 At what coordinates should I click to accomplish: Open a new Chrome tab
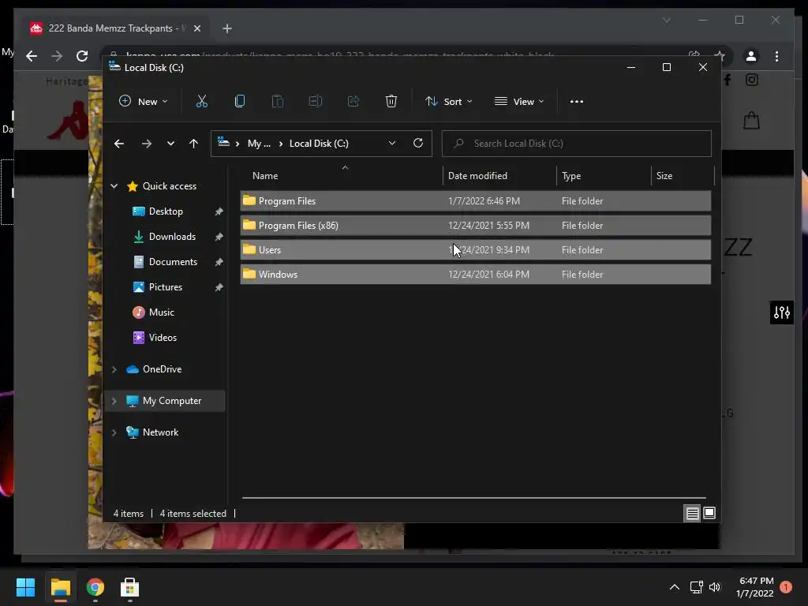[226, 28]
